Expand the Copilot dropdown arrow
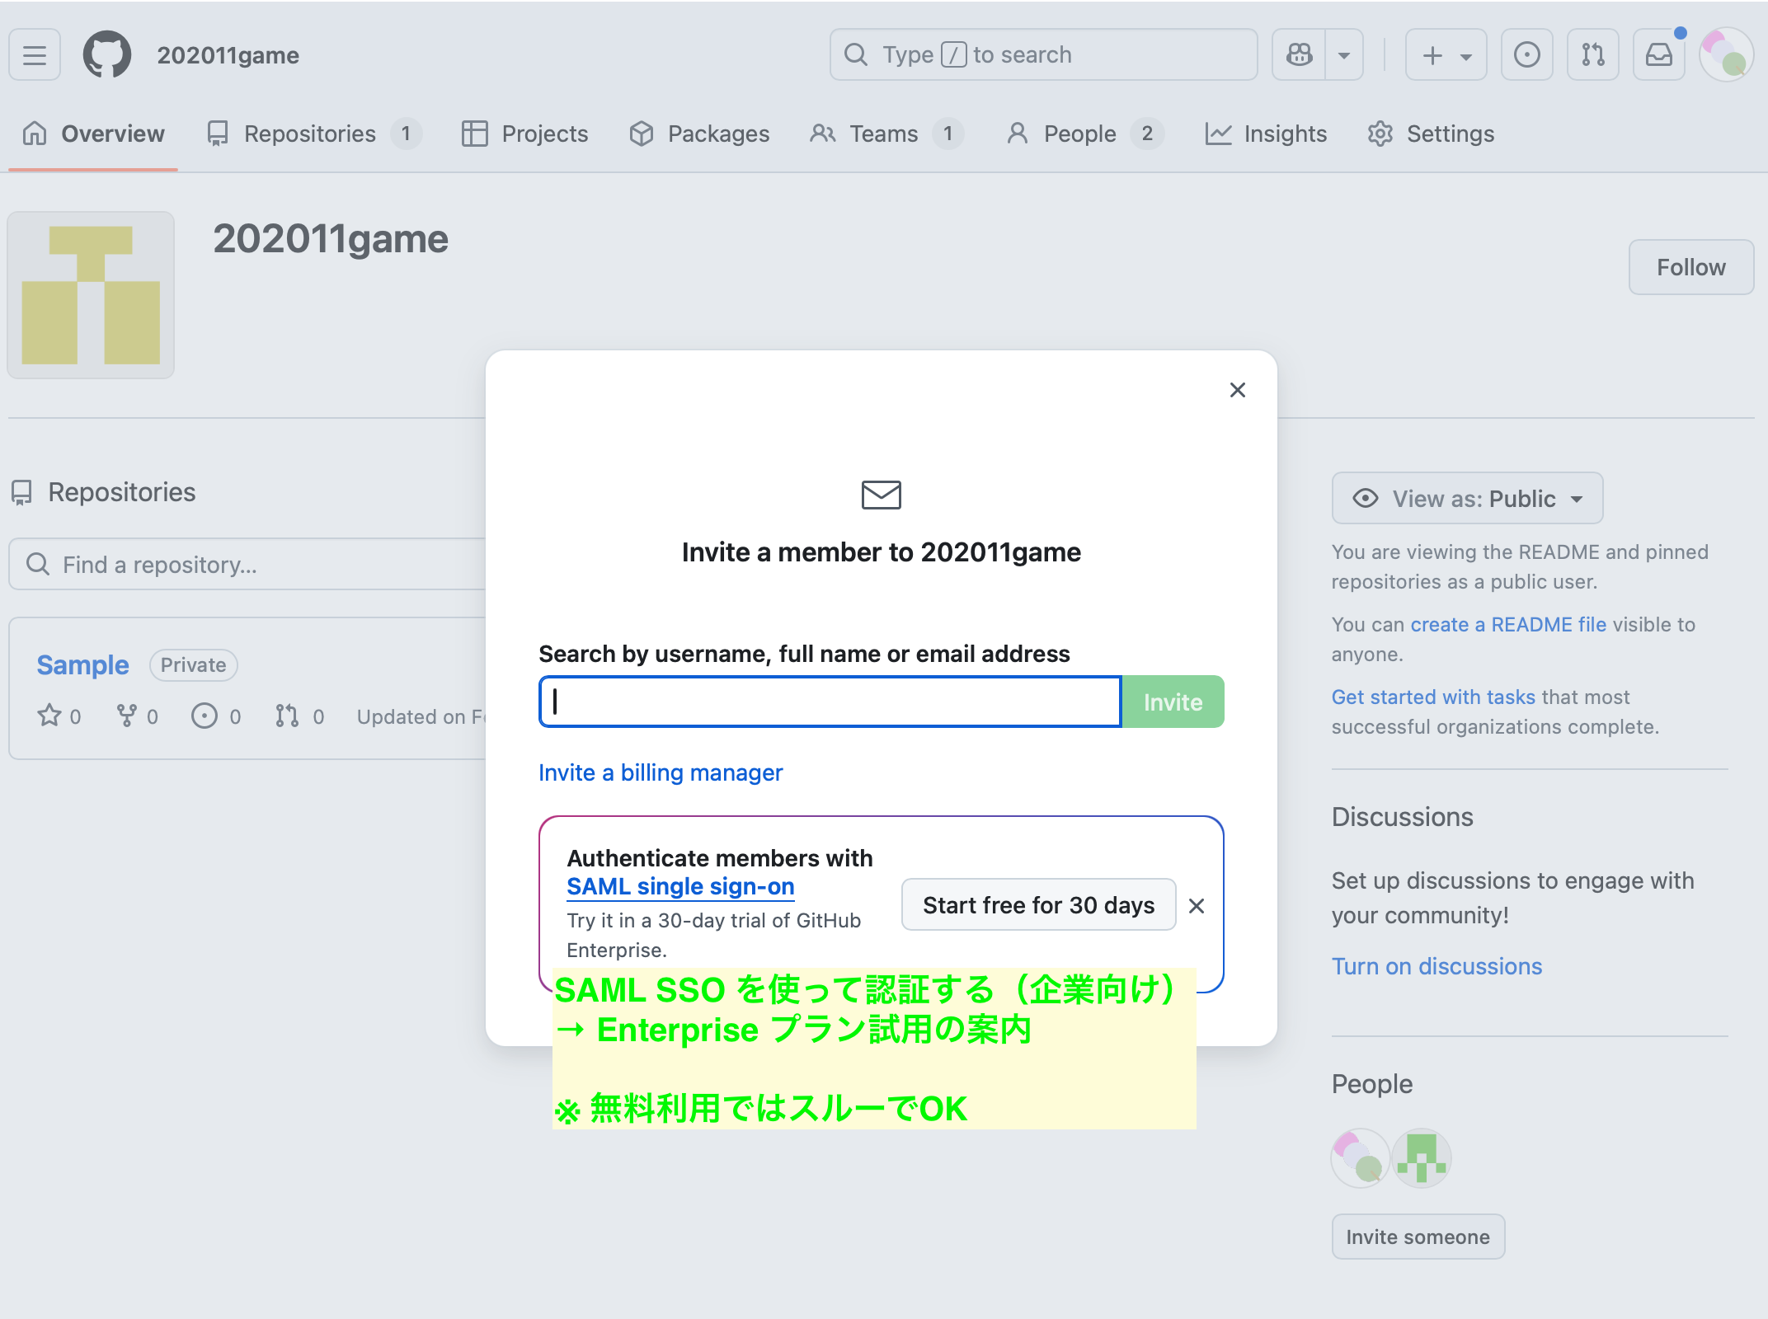Screen dimensions: 1768x1319 1344,55
